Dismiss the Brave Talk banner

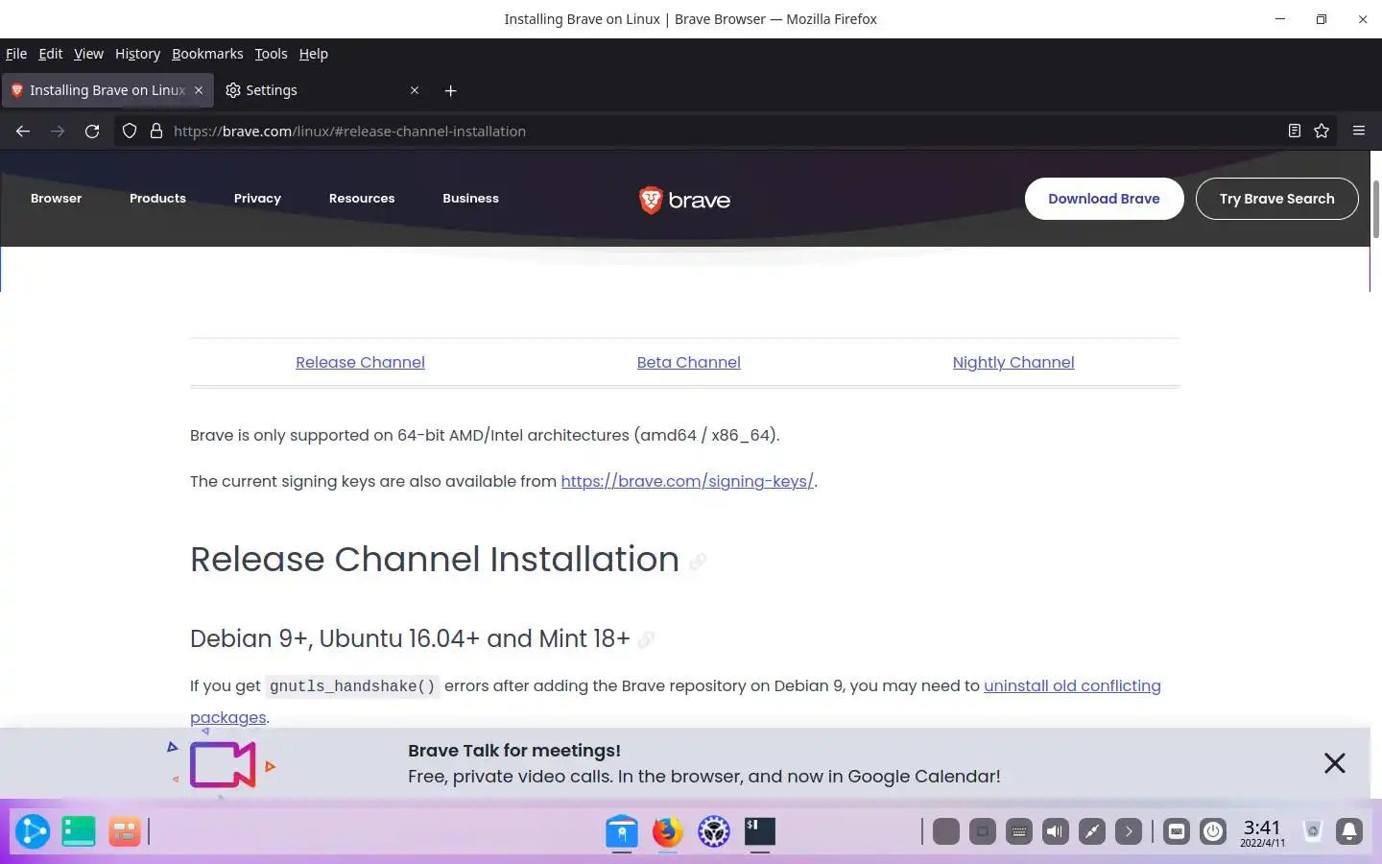[1335, 763]
